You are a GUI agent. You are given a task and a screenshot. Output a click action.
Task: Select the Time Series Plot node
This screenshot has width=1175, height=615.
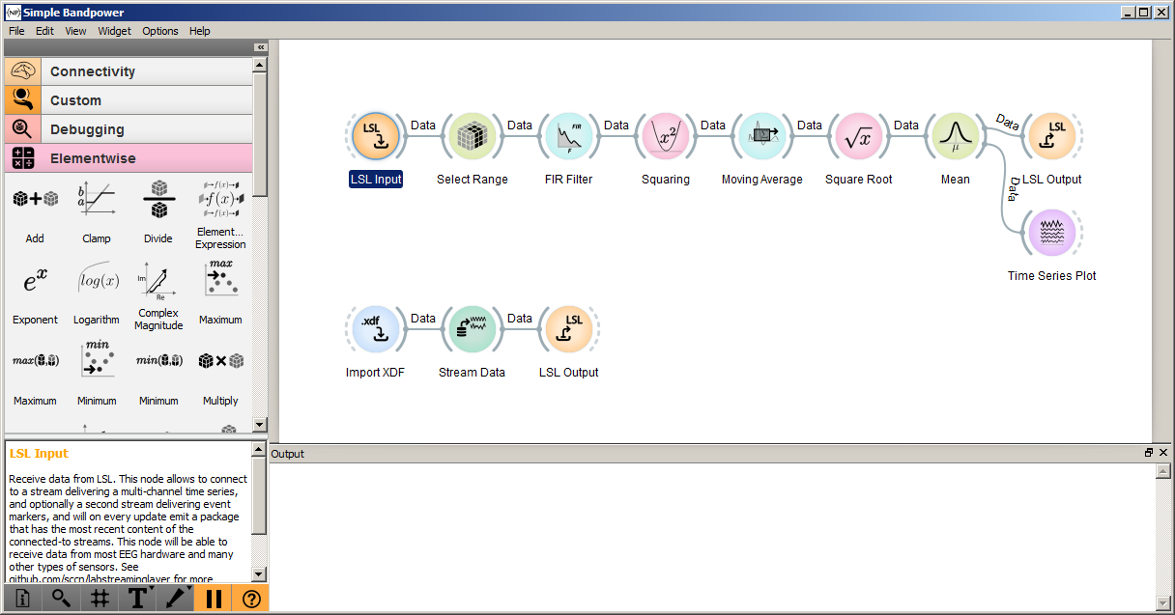[1051, 233]
